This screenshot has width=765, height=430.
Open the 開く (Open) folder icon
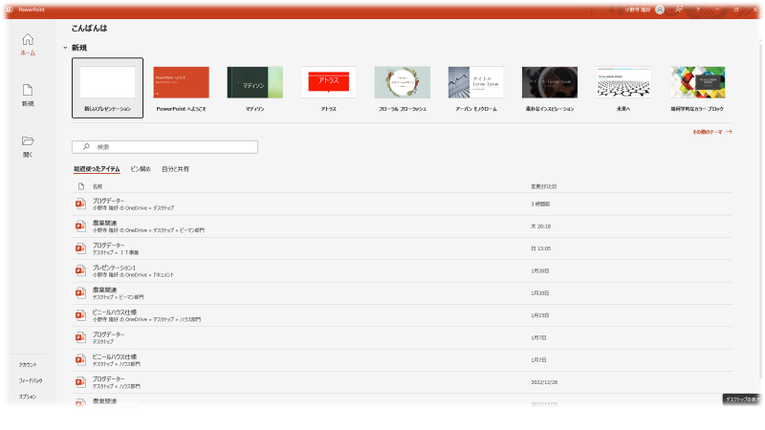coord(28,140)
